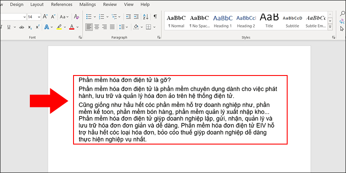Click the Increase Font Size icon
The height and width of the screenshot is (173, 346).
(46, 17)
